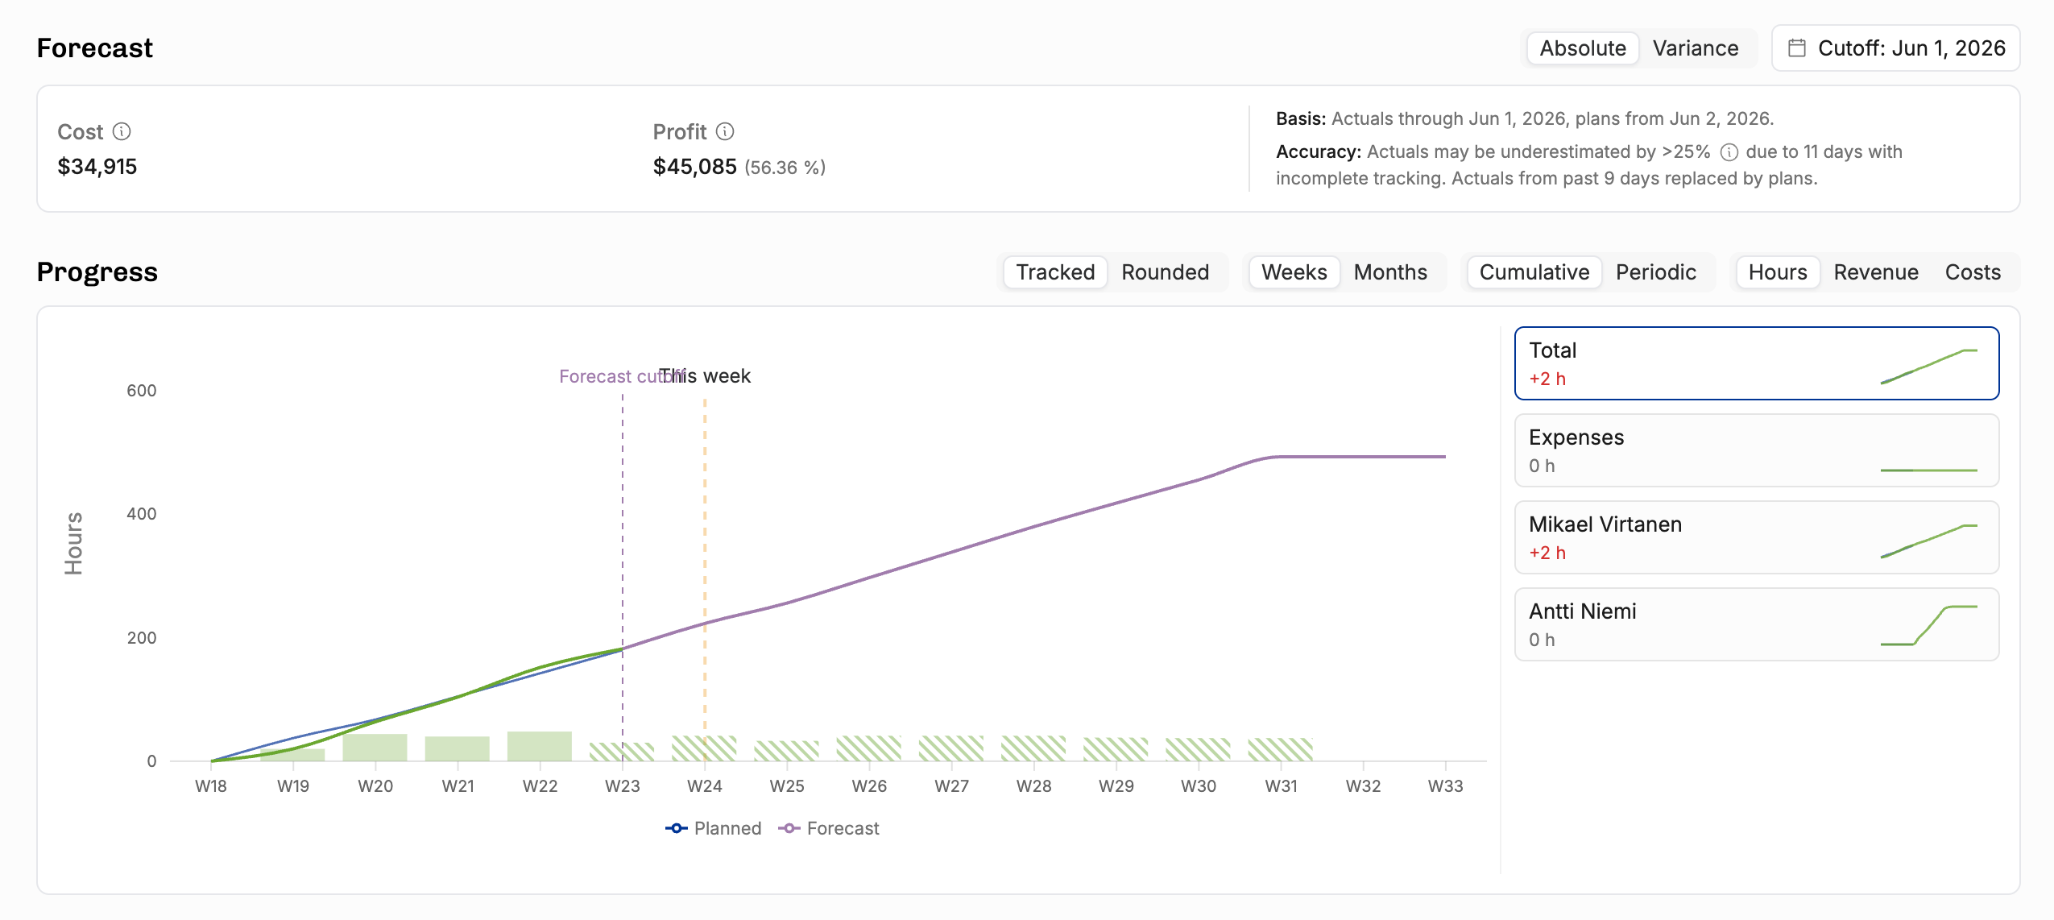The width and height of the screenshot is (2054, 920).
Task: Click the Cost info icon
Action: point(122,131)
